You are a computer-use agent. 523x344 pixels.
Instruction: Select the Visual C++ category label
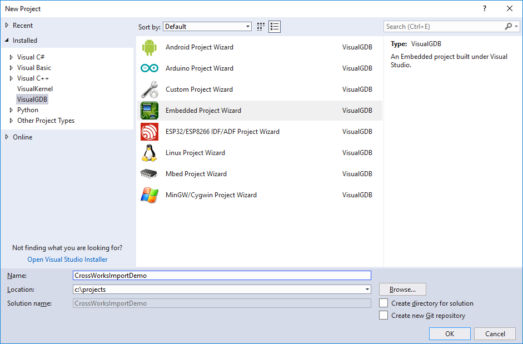pos(33,78)
